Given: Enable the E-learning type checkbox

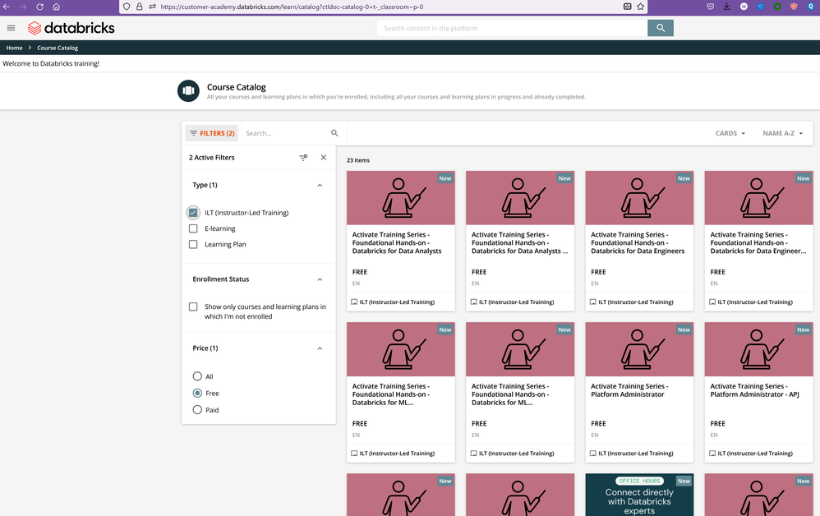Looking at the screenshot, I should pyautogui.click(x=193, y=228).
